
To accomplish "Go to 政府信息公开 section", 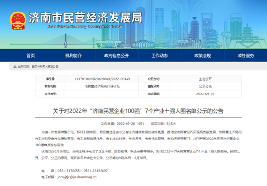I will [116, 56].
